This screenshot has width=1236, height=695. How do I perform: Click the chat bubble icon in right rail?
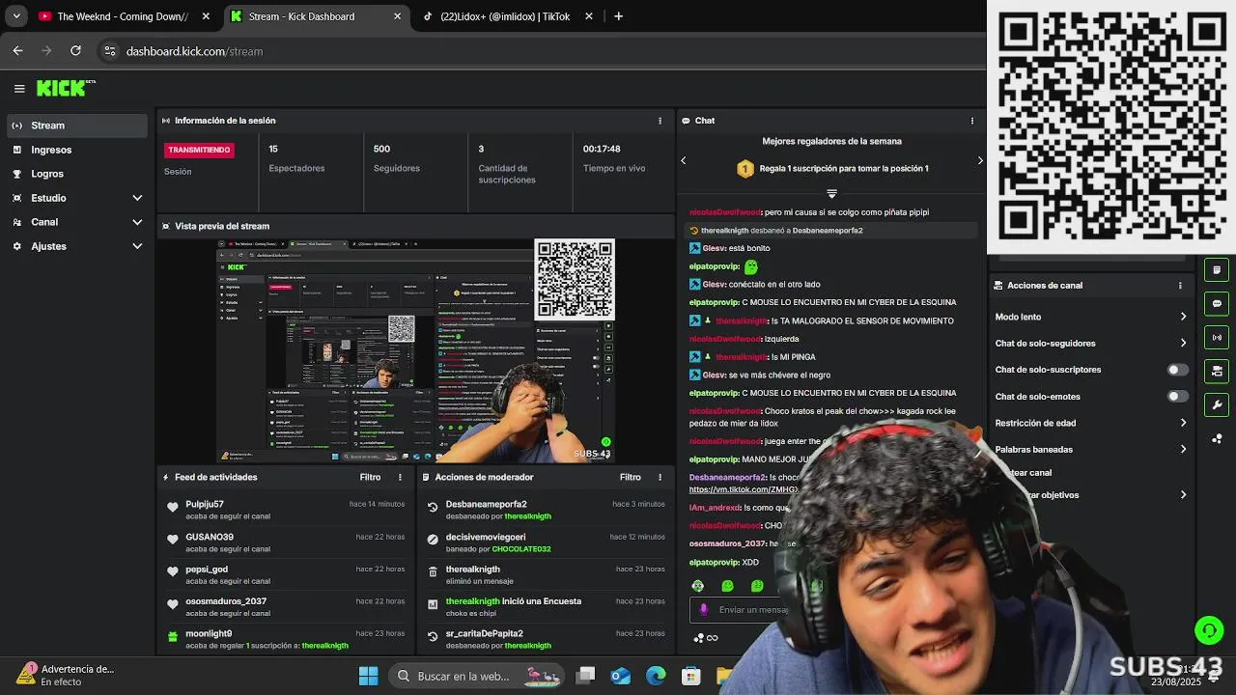[x=1217, y=304]
